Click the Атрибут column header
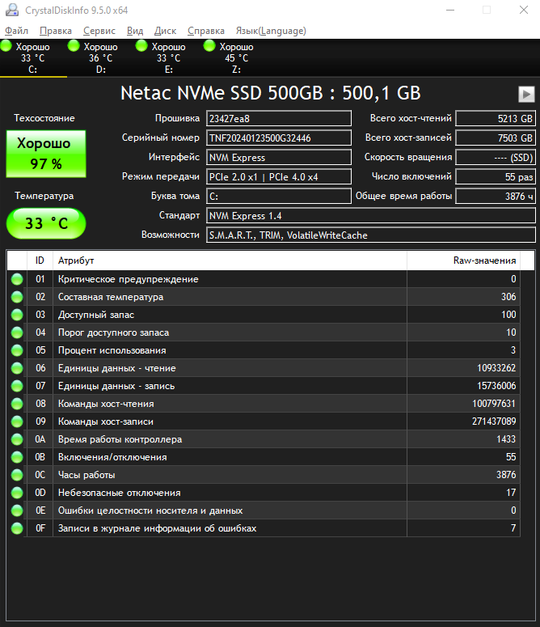 pyautogui.click(x=230, y=261)
